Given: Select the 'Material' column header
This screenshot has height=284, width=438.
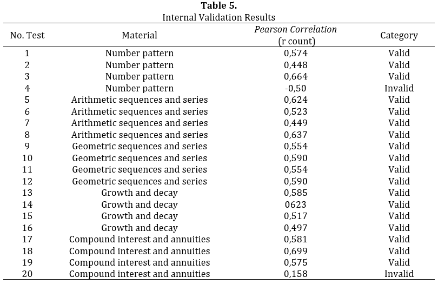Looking at the screenshot, I should click(x=140, y=35).
